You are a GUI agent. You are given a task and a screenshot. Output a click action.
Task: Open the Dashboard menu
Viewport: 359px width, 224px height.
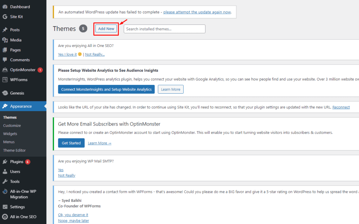(20, 7)
